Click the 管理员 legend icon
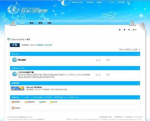 [13, 102]
